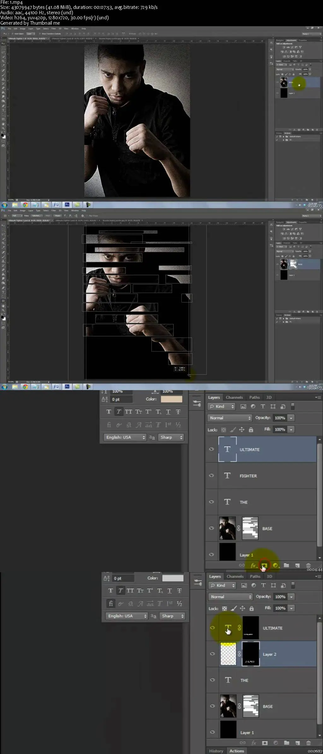
Task: Select Layer 2 mask thumbnail
Action: point(250,654)
